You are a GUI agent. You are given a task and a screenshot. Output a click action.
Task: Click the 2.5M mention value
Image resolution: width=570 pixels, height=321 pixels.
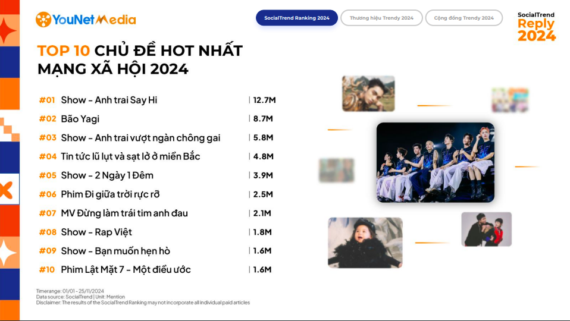[x=263, y=194]
